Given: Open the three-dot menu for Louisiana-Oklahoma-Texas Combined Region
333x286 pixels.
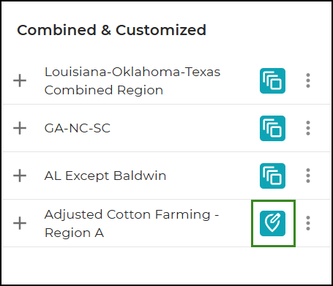Looking at the screenshot, I should click(x=308, y=80).
